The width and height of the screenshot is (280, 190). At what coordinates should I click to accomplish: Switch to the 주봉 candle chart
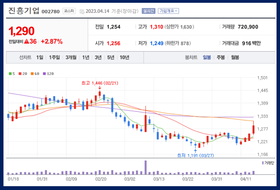[221, 57]
